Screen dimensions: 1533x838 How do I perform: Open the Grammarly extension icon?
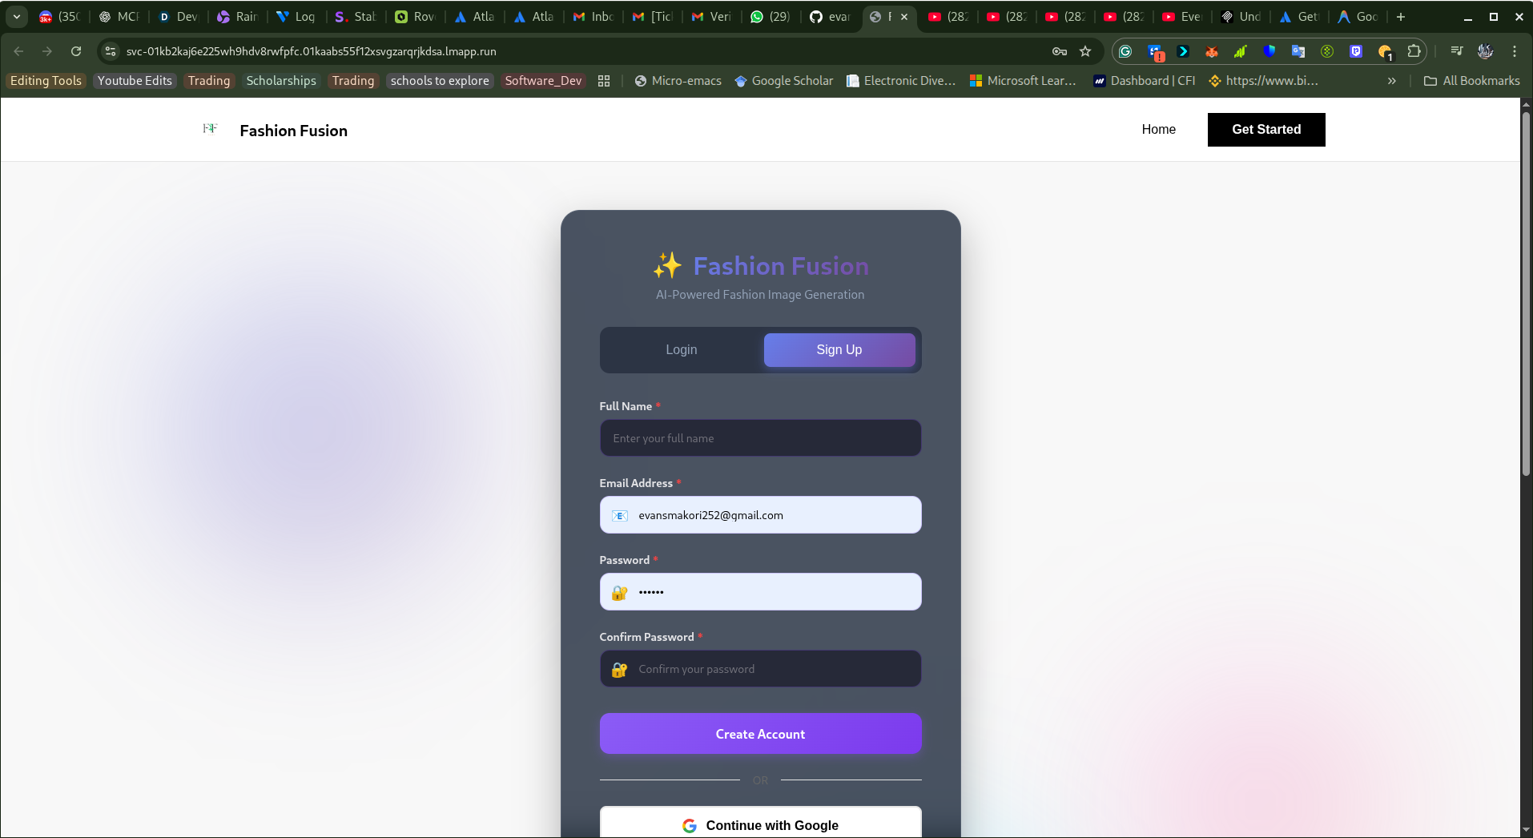pos(1125,51)
